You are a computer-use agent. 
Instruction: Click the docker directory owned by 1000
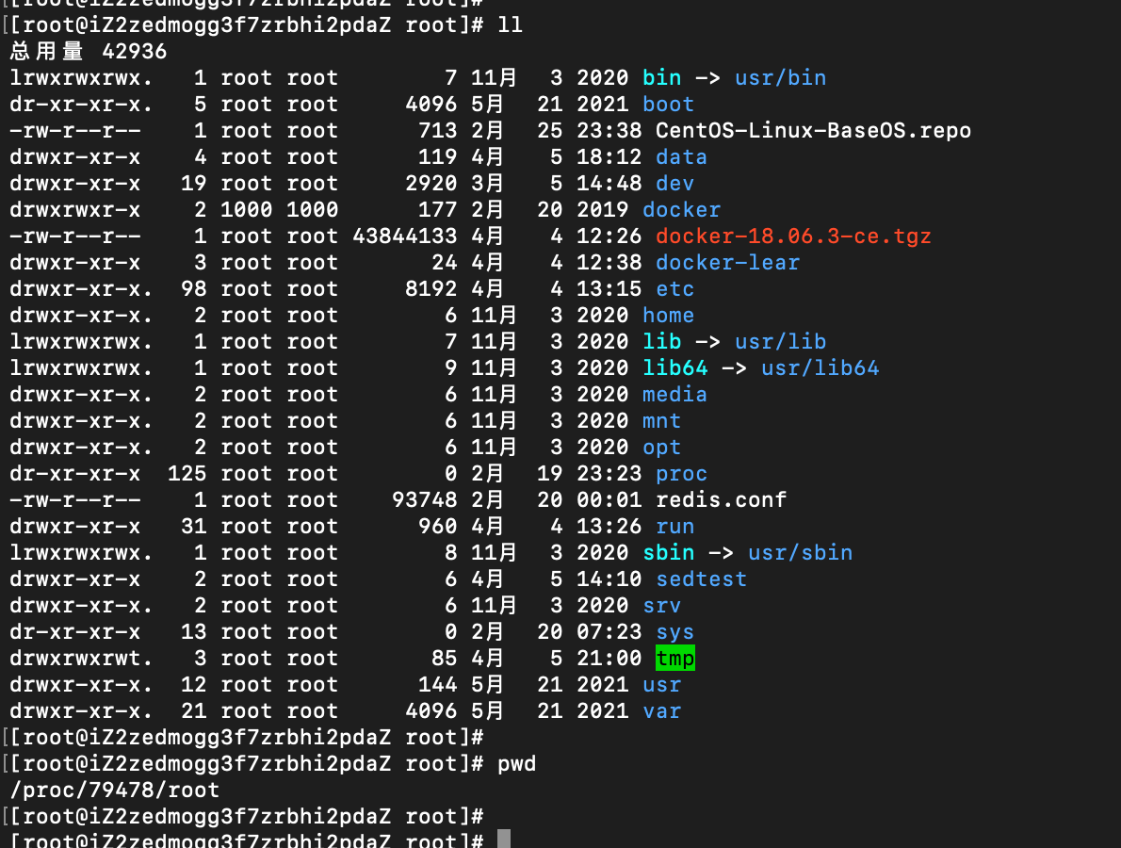pyautogui.click(x=681, y=209)
